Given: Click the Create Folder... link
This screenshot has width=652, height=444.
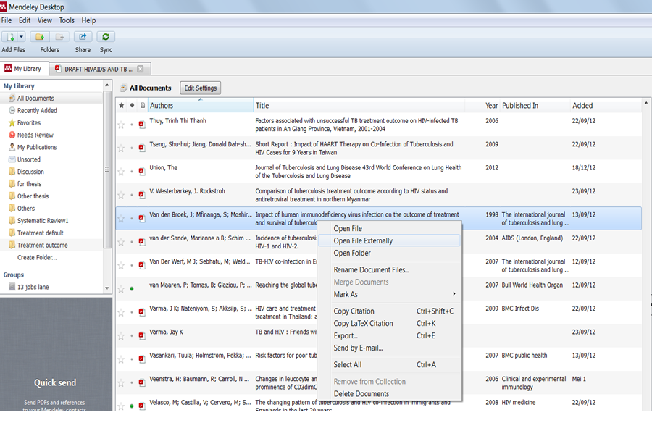Looking at the screenshot, I should click(37, 258).
